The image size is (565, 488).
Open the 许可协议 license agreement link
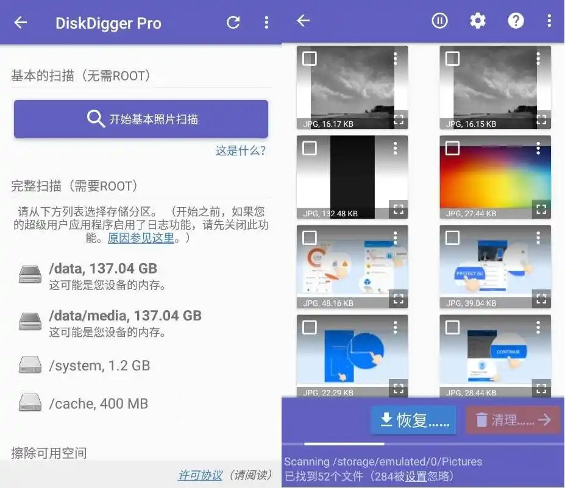201,475
